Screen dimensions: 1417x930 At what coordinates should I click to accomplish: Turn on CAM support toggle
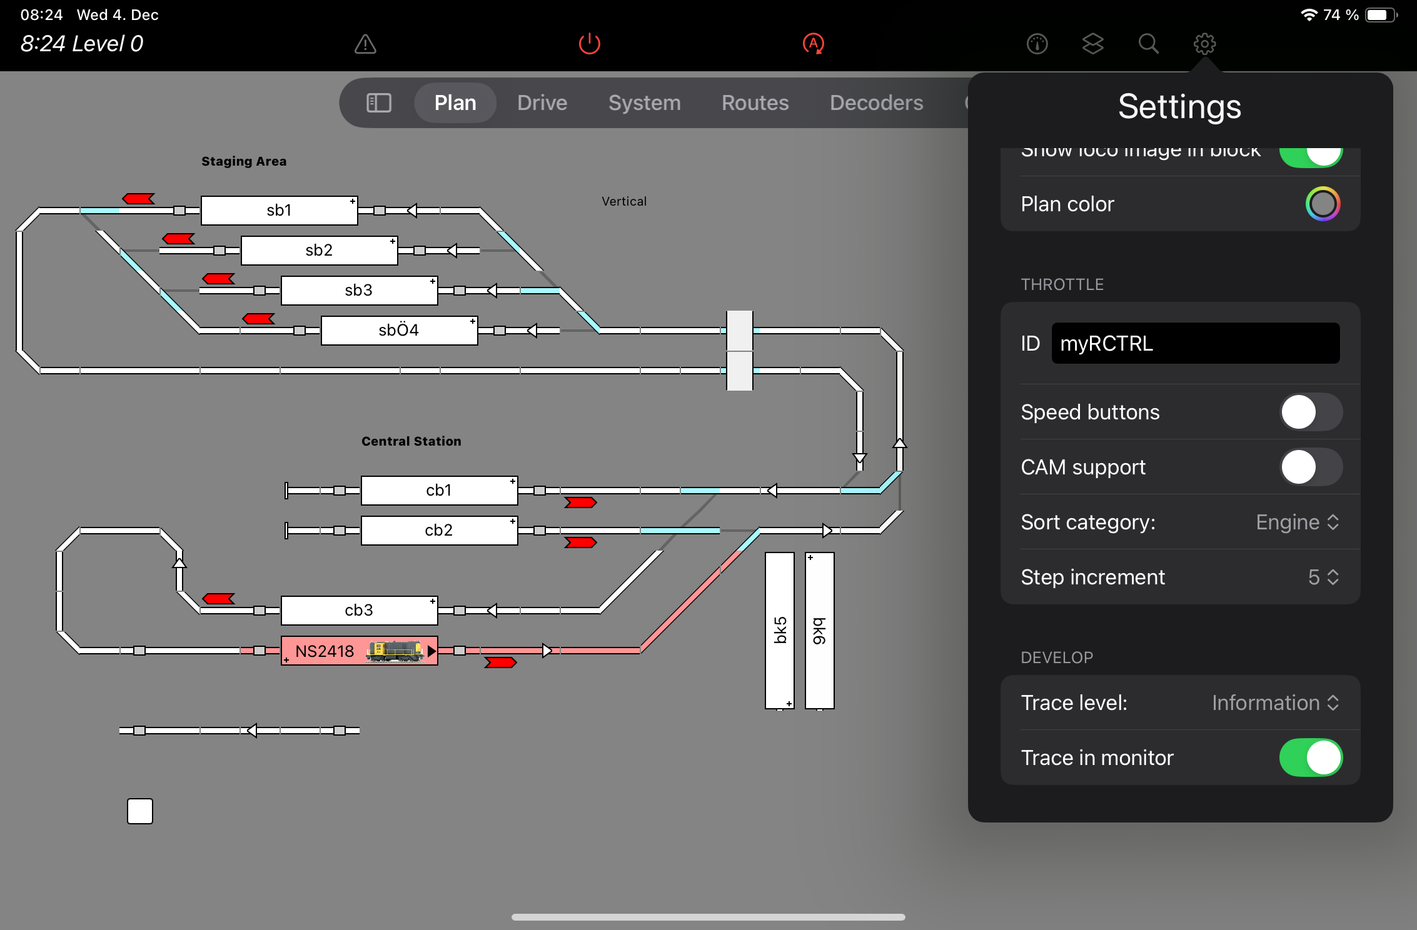point(1310,467)
